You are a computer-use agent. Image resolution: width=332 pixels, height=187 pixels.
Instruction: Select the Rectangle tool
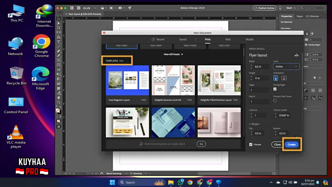tap(59, 65)
